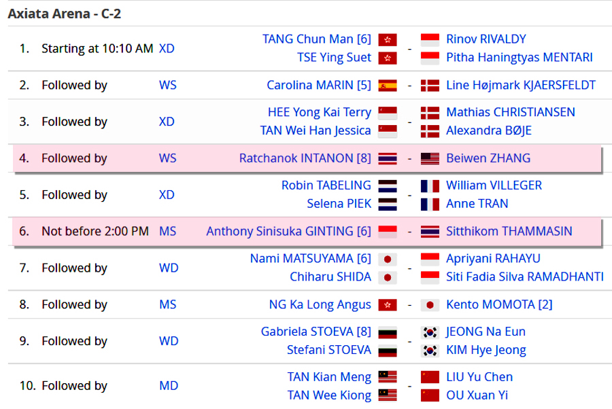This screenshot has width=612, height=409.
Task: Click Korea flag beside JEONG Na Eun
Action: coord(430,332)
